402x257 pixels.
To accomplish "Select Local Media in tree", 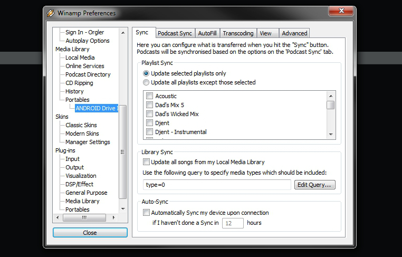I will pos(80,58).
